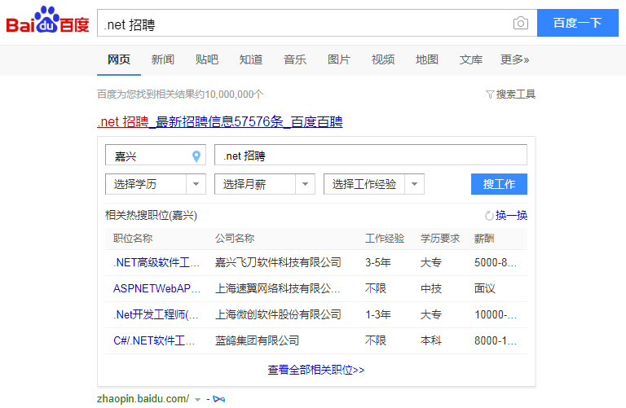Click the 1-3年 experience cell

(x=378, y=314)
